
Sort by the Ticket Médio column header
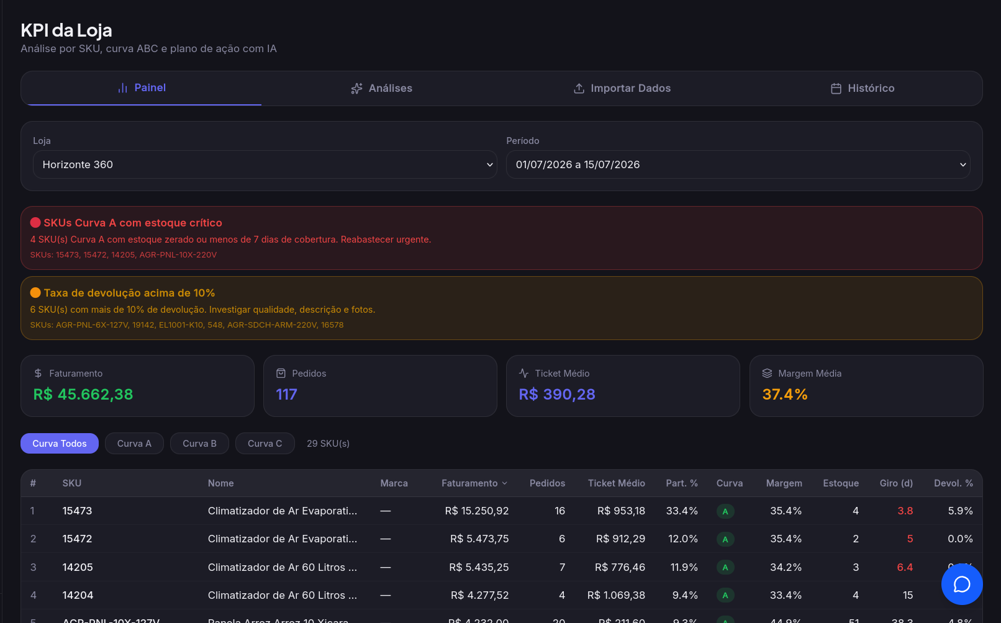pos(617,483)
